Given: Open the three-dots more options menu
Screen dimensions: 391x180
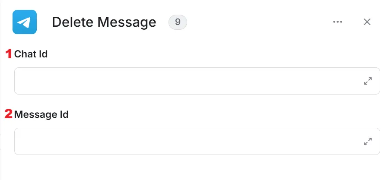Looking at the screenshot, I should coord(337,22).
